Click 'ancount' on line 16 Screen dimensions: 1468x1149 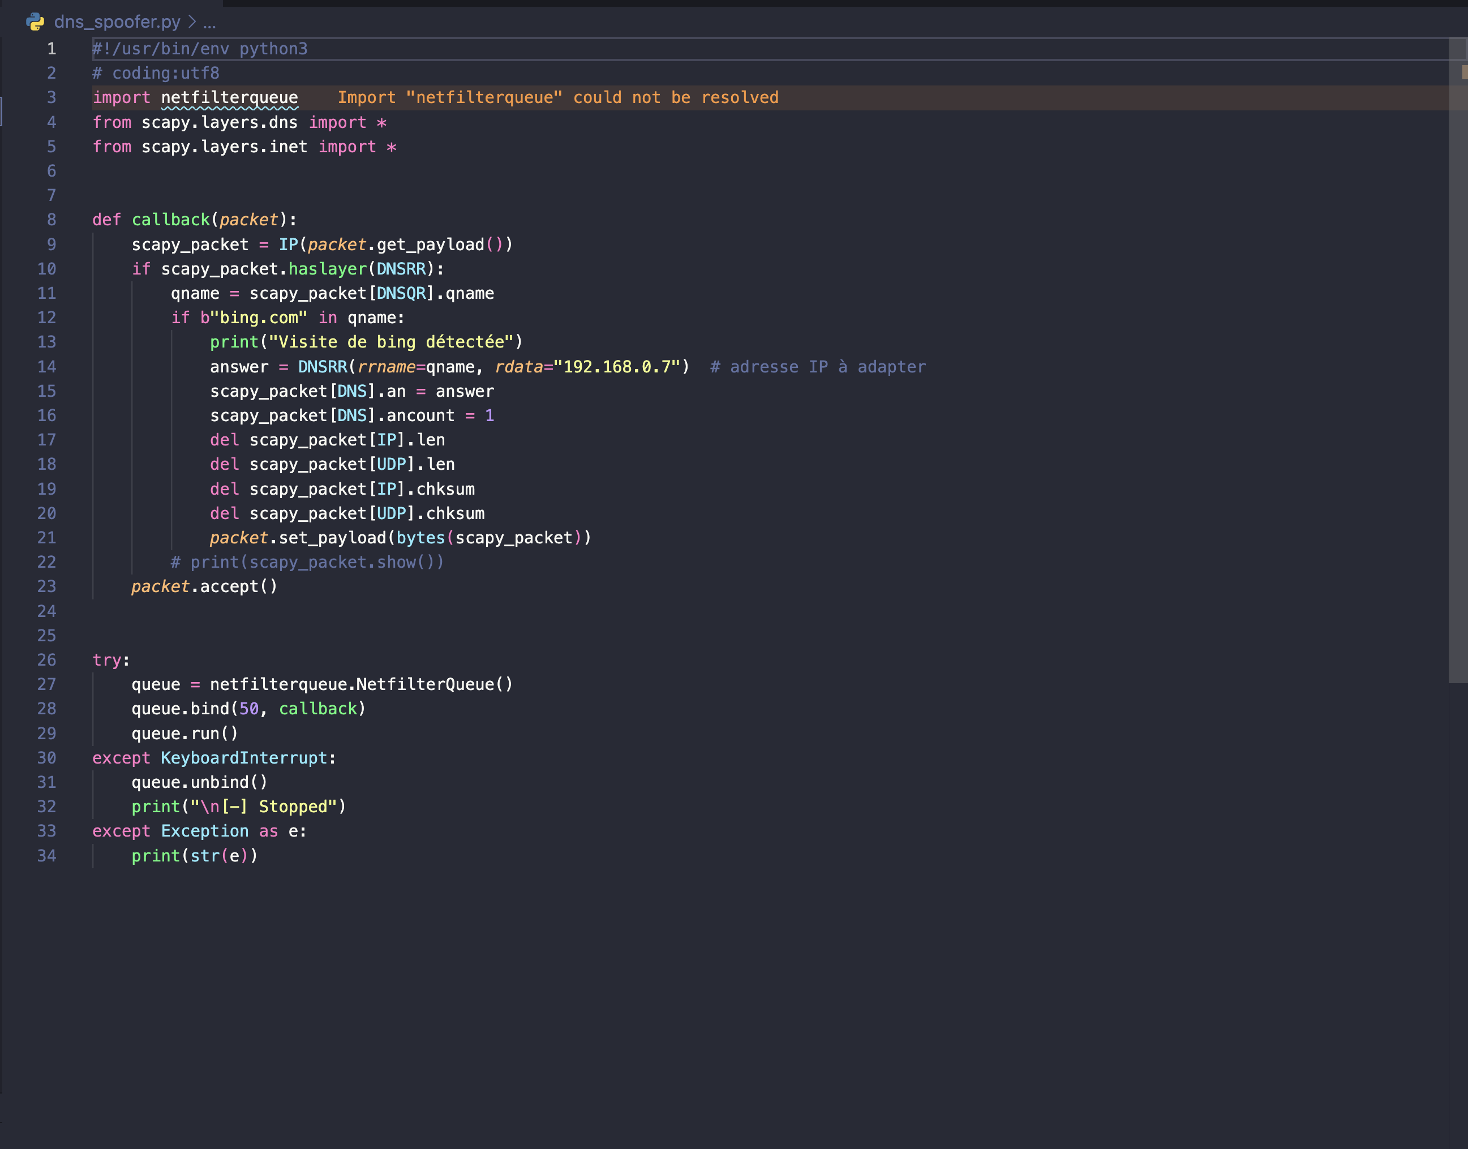[x=420, y=416]
